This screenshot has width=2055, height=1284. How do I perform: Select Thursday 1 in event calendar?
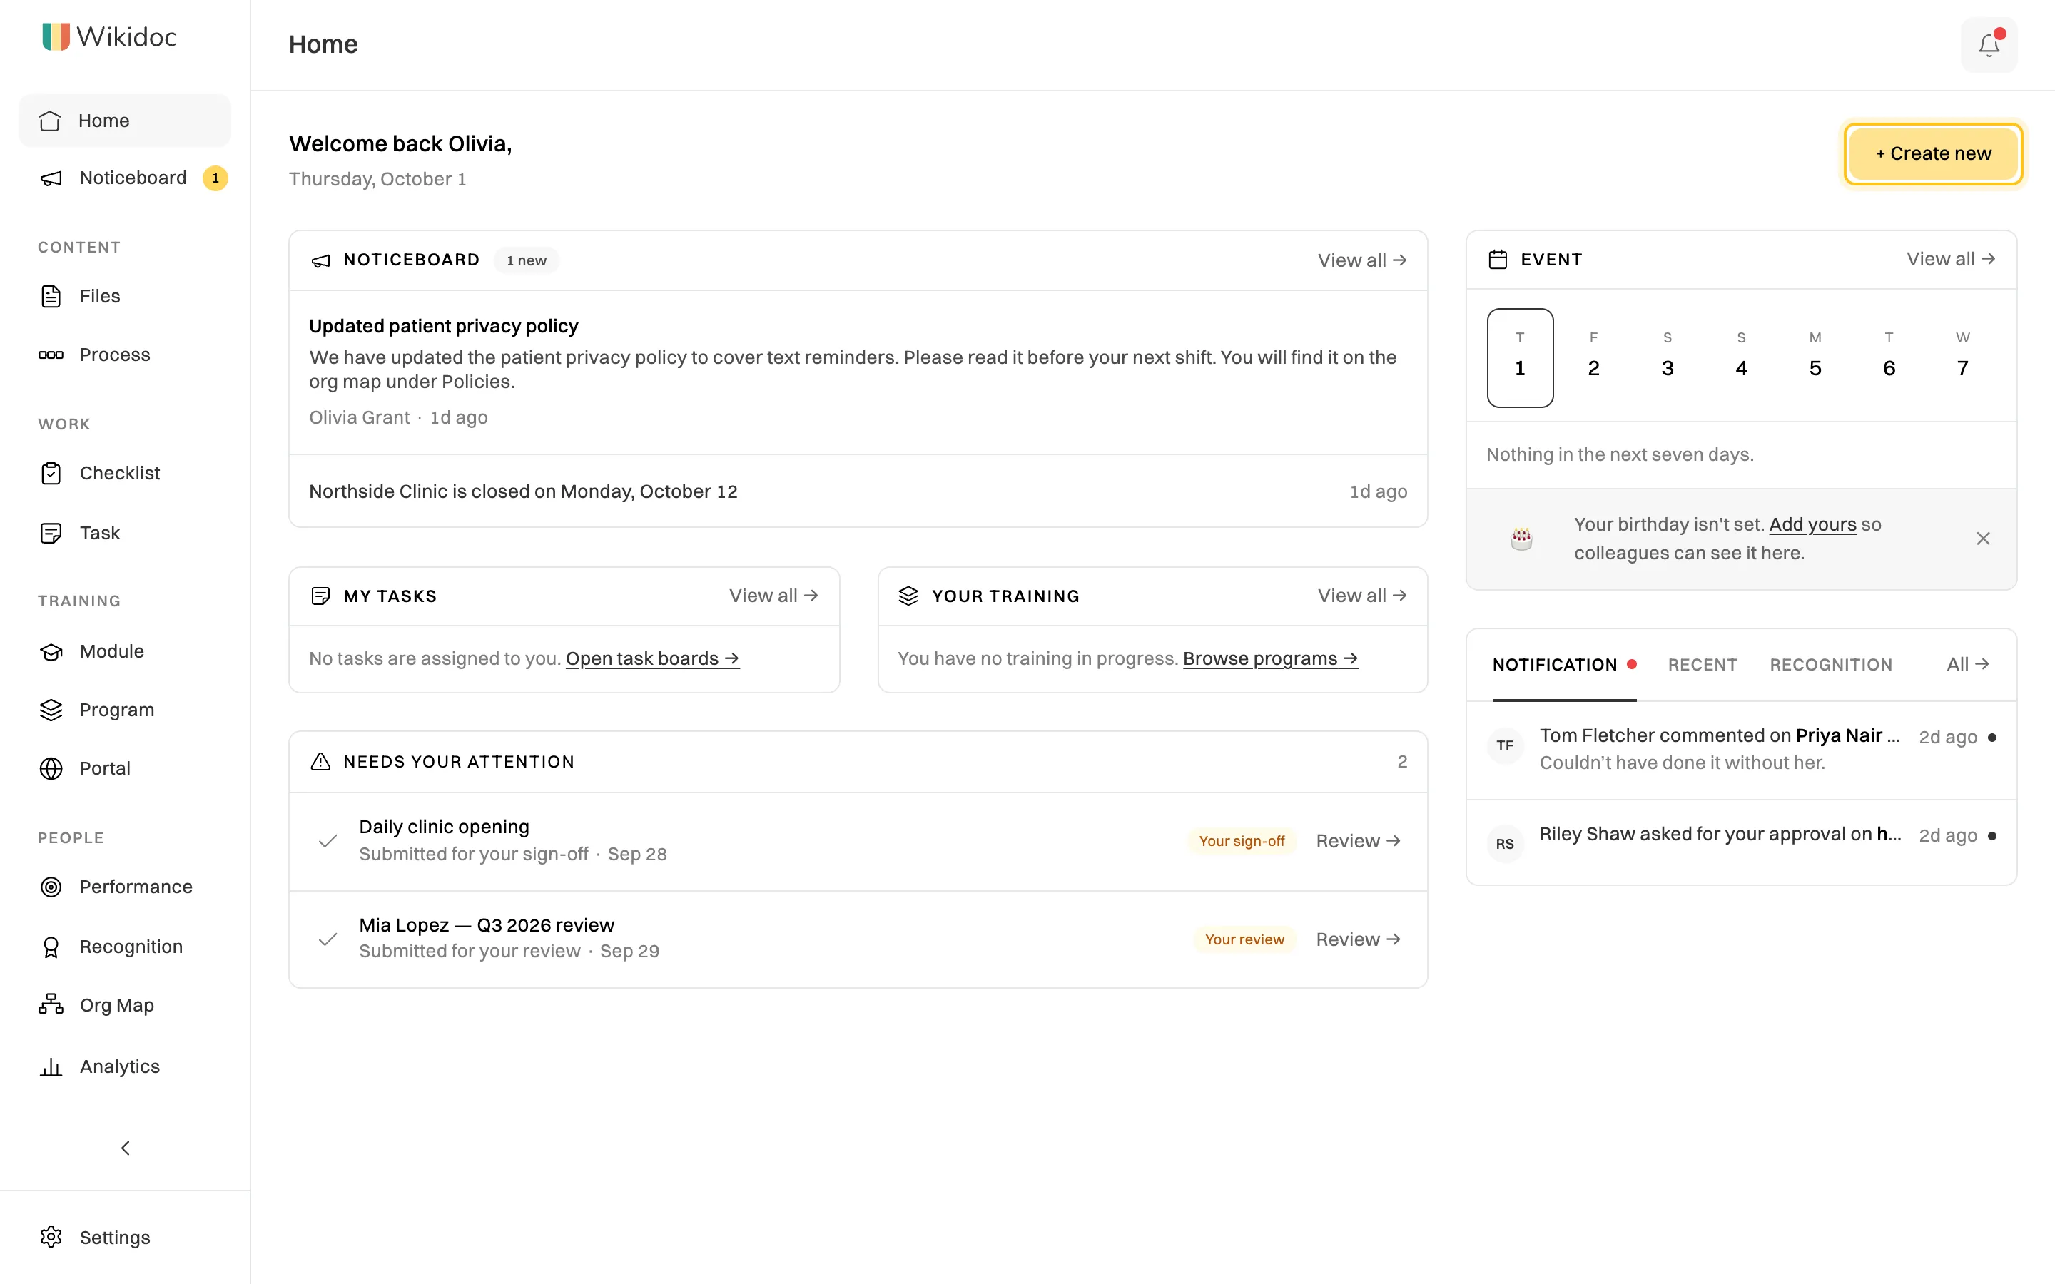tap(1520, 357)
